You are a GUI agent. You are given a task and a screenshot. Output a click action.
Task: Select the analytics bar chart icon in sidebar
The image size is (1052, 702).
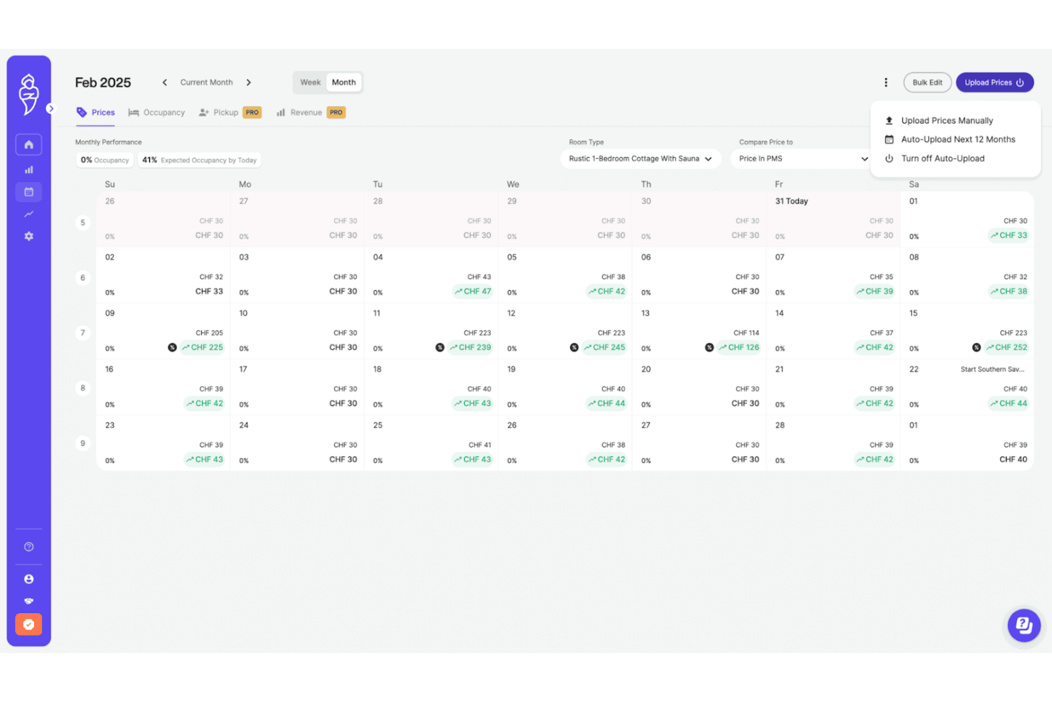pyautogui.click(x=28, y=169)
